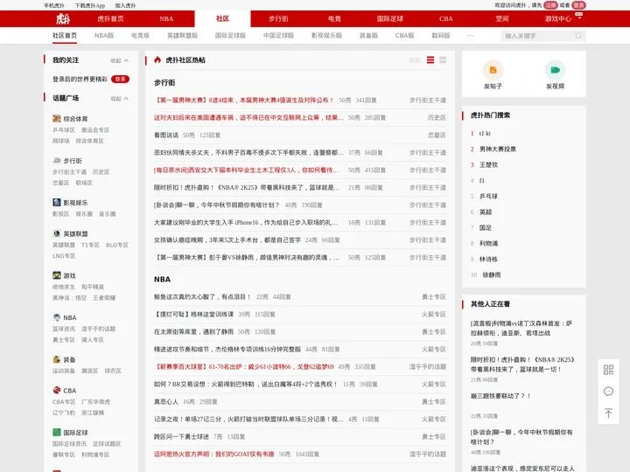The height and width of the screenshot is (472, 630).
Task: Click the keyword search input field
Action: click(538, 36)
